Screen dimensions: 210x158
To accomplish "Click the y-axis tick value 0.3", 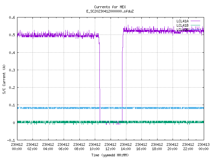I will (12, 70).
